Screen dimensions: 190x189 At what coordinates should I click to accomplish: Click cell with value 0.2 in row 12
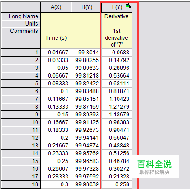56,138
